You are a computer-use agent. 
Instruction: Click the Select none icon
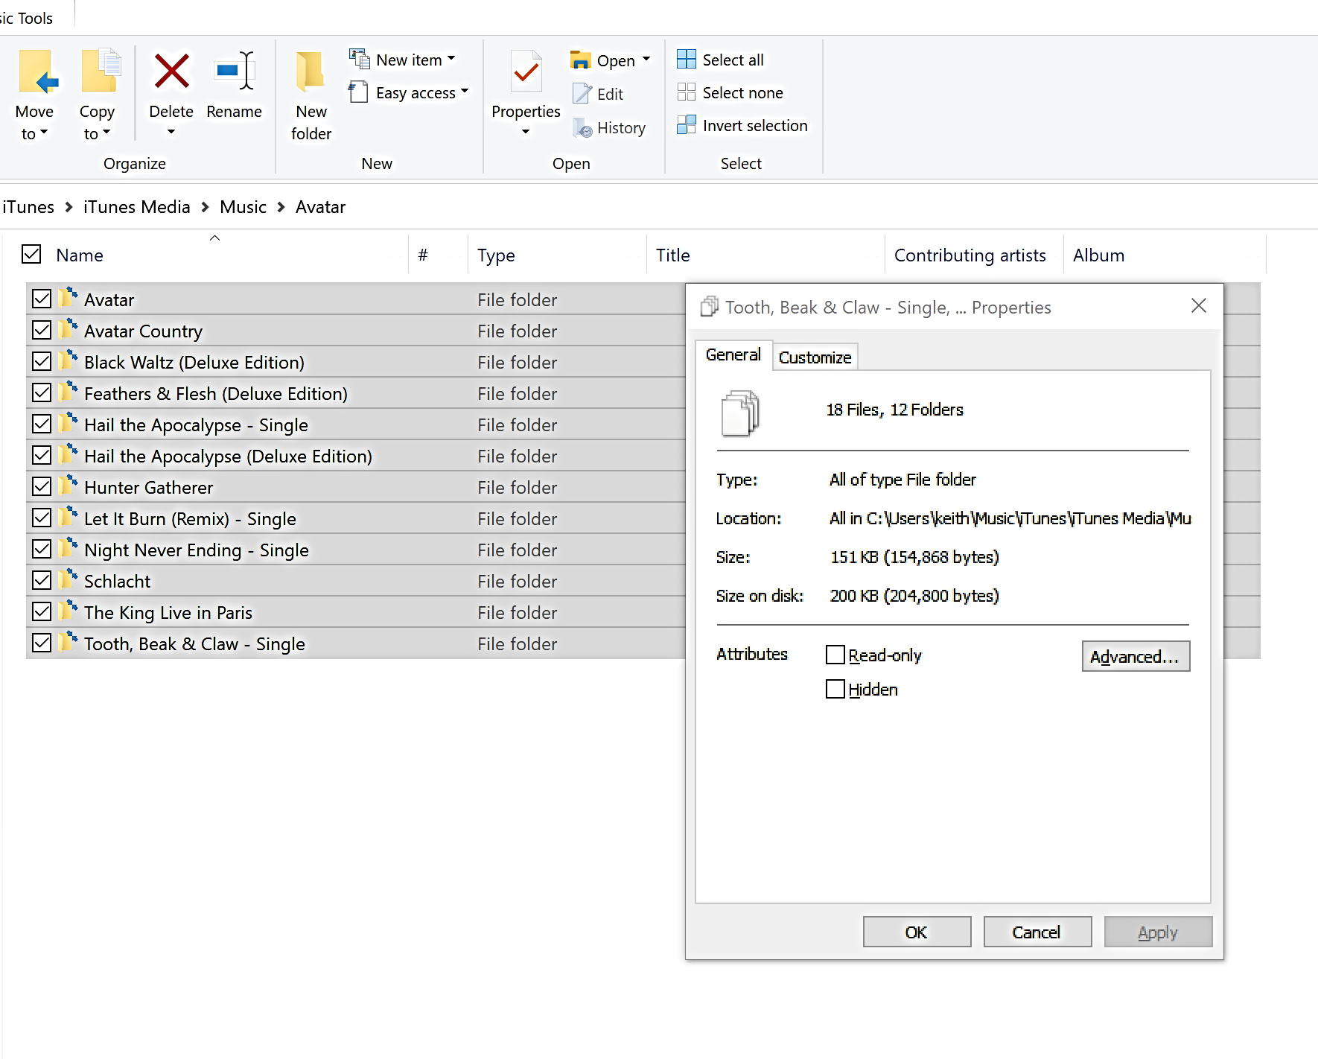point(686,92)
